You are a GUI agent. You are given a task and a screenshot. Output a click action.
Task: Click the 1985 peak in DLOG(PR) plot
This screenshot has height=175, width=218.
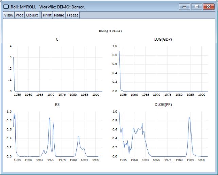pyautogui.click(x=189, y=117)
